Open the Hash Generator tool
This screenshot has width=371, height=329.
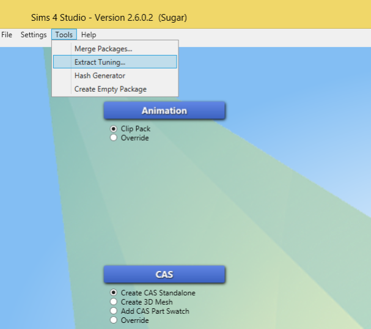pyautogui.click(x=115, y=76)
